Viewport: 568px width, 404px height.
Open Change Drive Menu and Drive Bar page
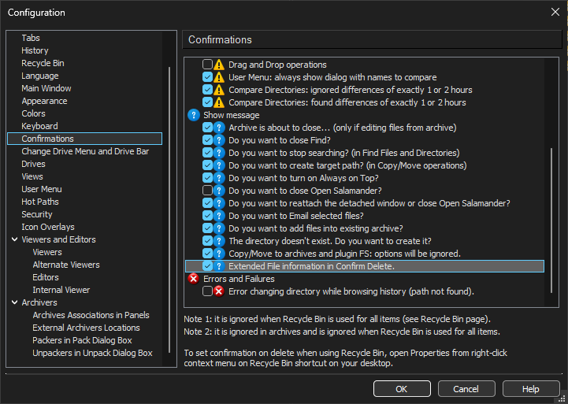tap(85, 151)
